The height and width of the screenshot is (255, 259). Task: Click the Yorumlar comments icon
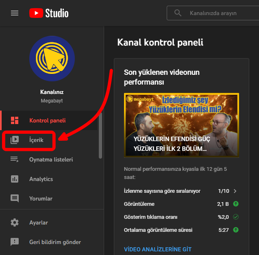pyautogui.click(x=15, y=198)
